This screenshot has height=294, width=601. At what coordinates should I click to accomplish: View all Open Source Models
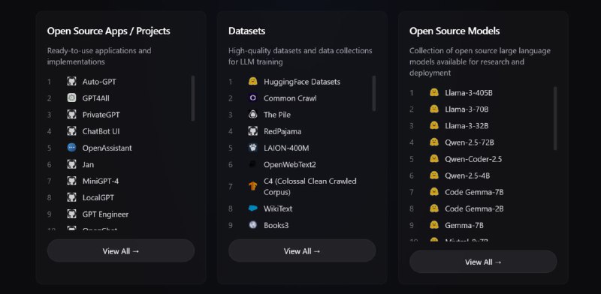pyautogui.click(x=483, y=262)
